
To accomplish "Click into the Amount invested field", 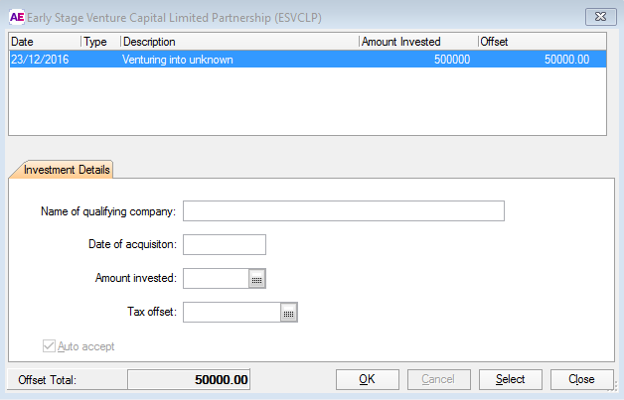I will (x=216, y=279).
